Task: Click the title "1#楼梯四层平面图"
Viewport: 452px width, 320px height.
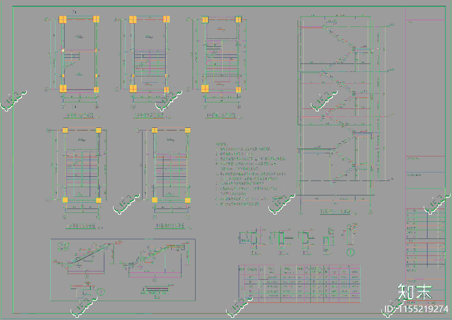Action: point(170,226)
